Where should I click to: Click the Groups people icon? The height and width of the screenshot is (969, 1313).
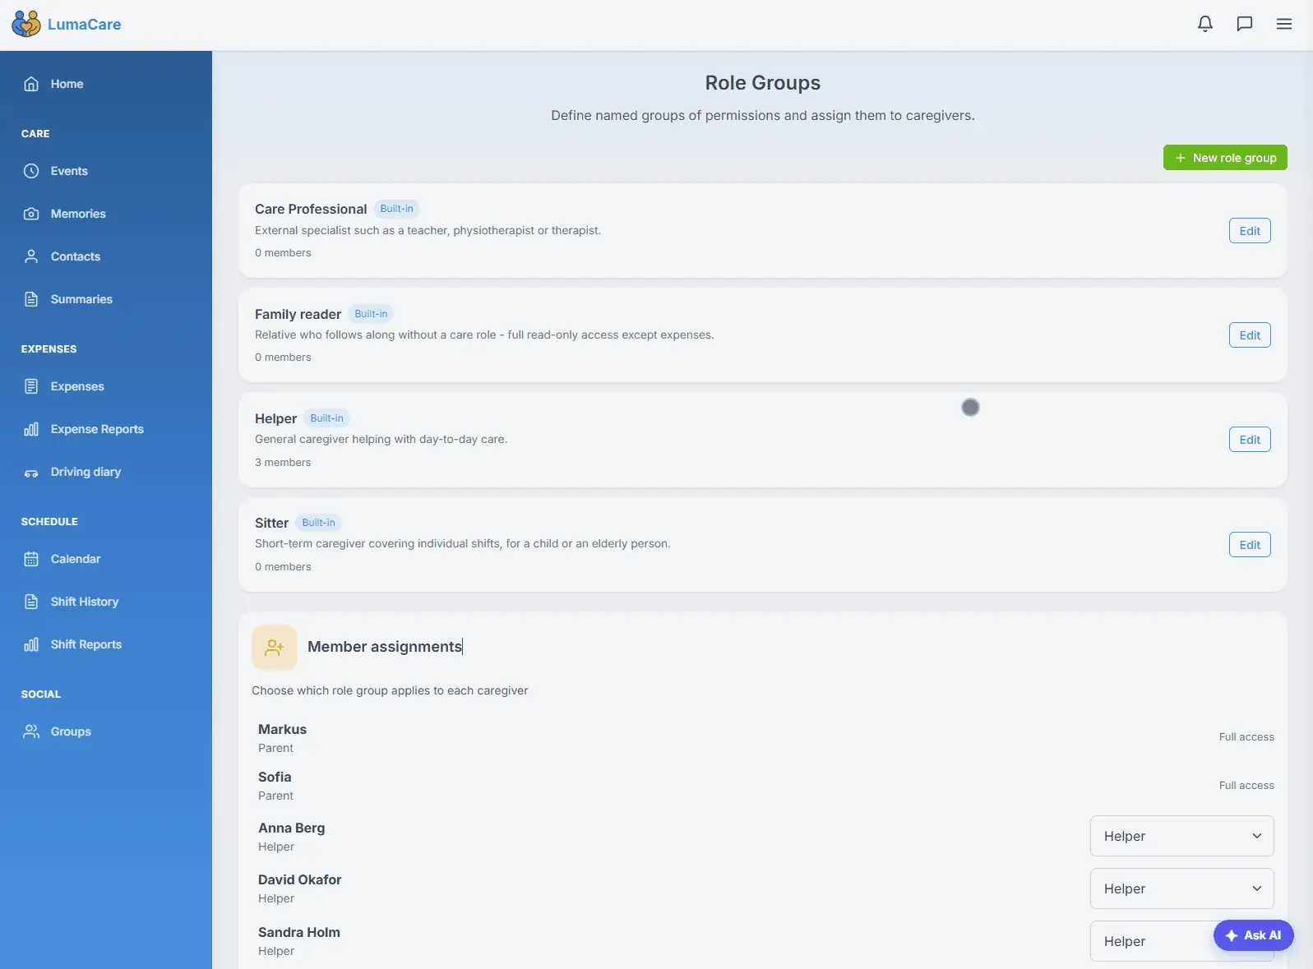(x=31, y=731)
